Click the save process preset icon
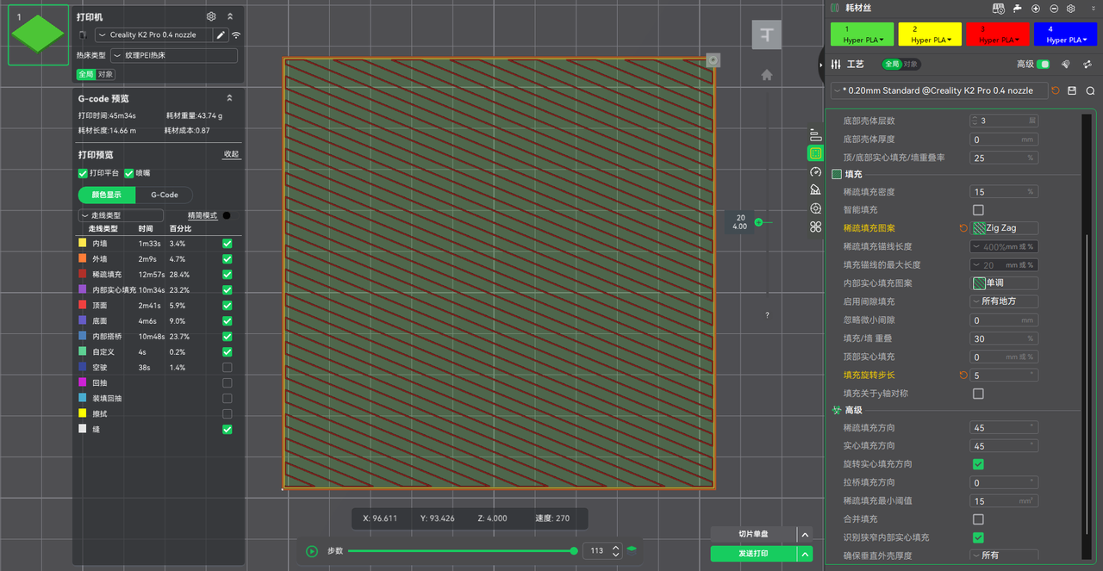 pos(1072,90)
